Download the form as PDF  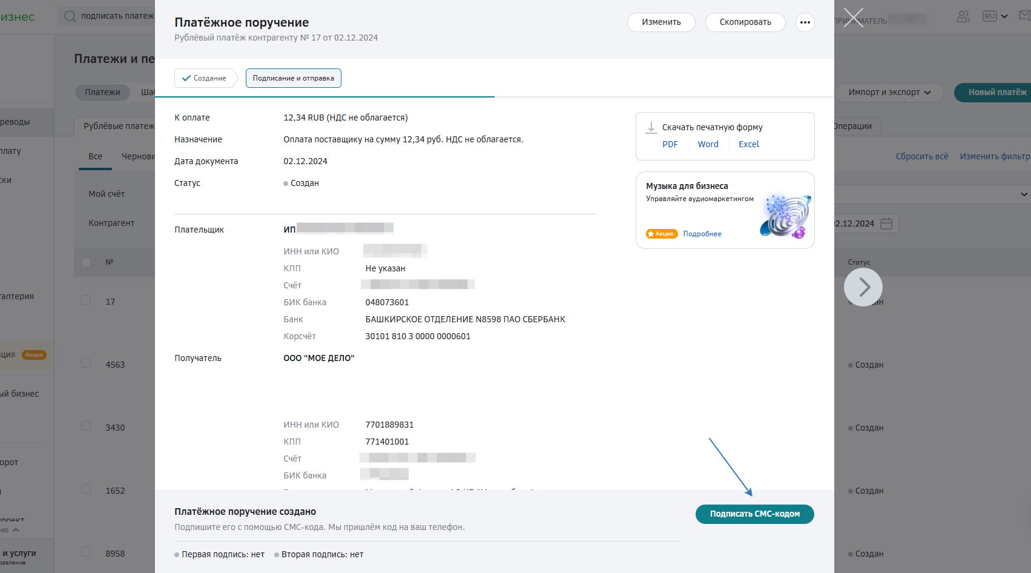click(x=670, y=144)
